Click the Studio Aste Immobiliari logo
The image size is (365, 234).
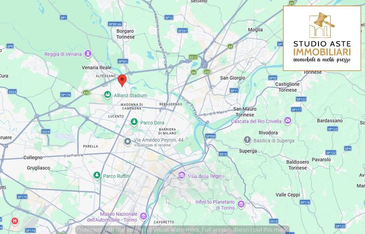coord(322,38)
